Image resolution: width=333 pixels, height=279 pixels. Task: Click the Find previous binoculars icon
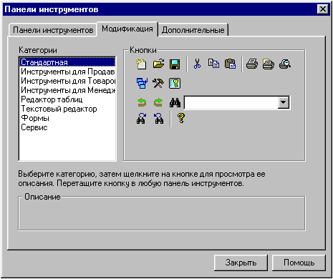pos(159,118)
